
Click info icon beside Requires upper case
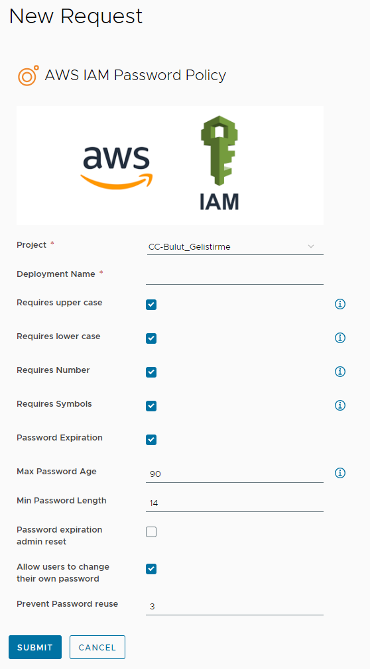pyautogui.click(x=340, y=304)
